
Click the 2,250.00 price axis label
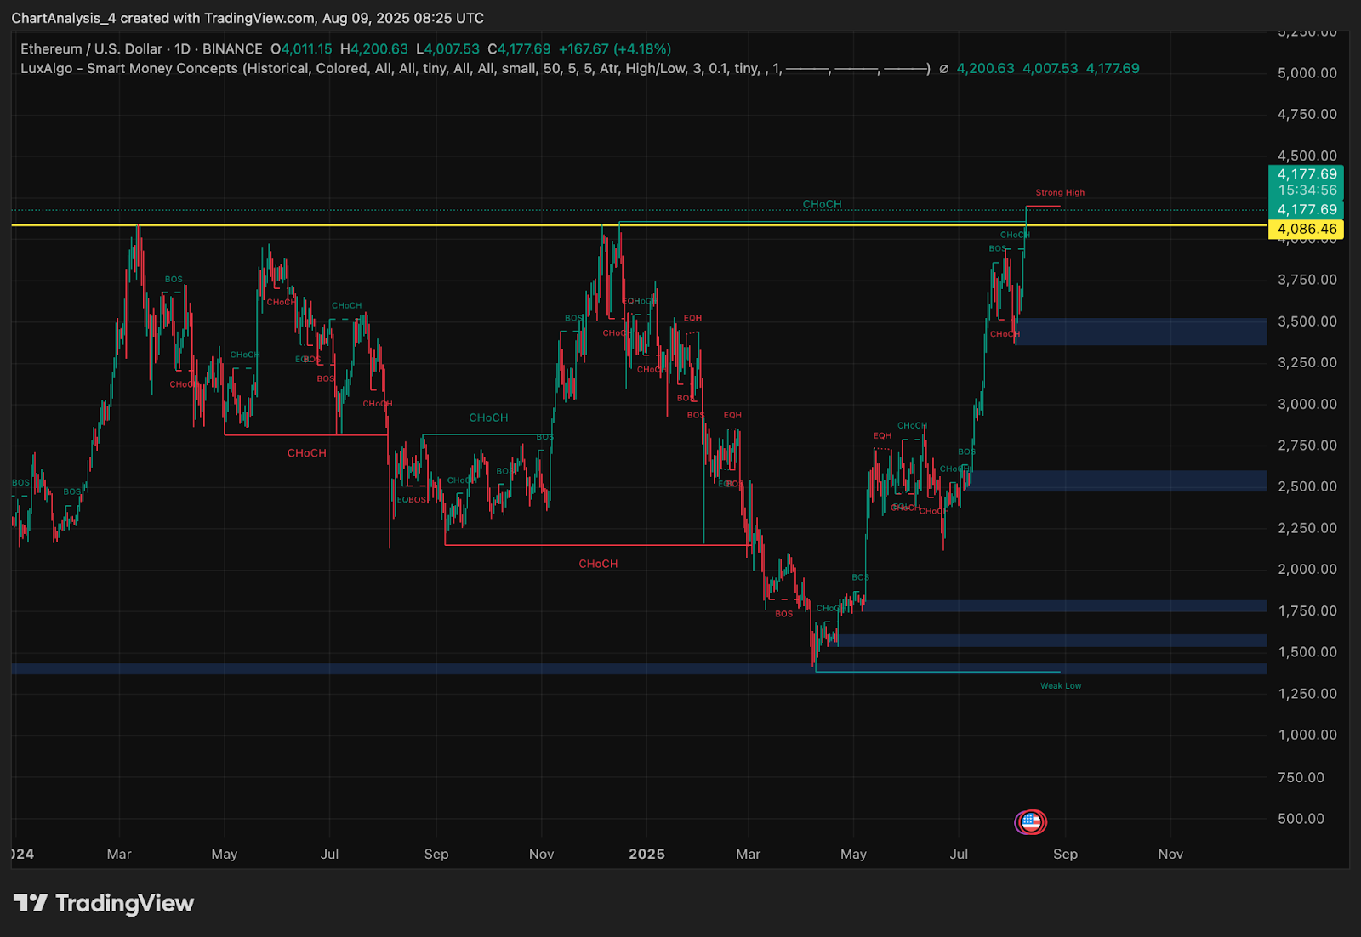(x=1307, y=528)
